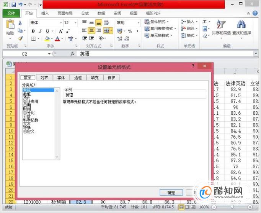The height and width of the screenshot is (213, 261).
Task: Align text left in the ribbon
Action: 84,30
